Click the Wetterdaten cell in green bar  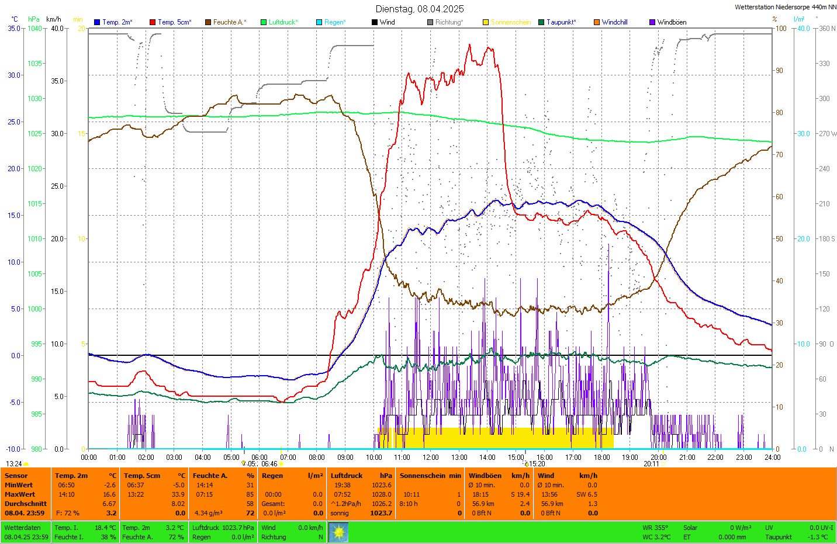(x=22, y=528)
